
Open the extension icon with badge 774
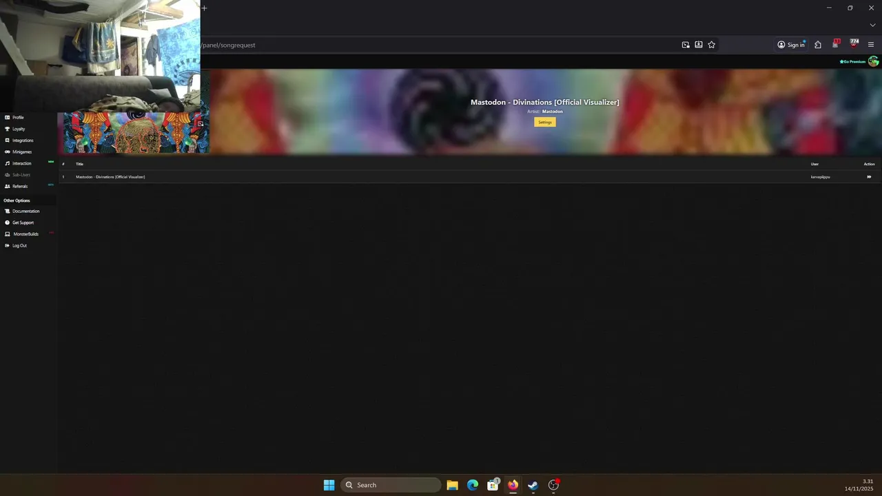coord(854,44)
